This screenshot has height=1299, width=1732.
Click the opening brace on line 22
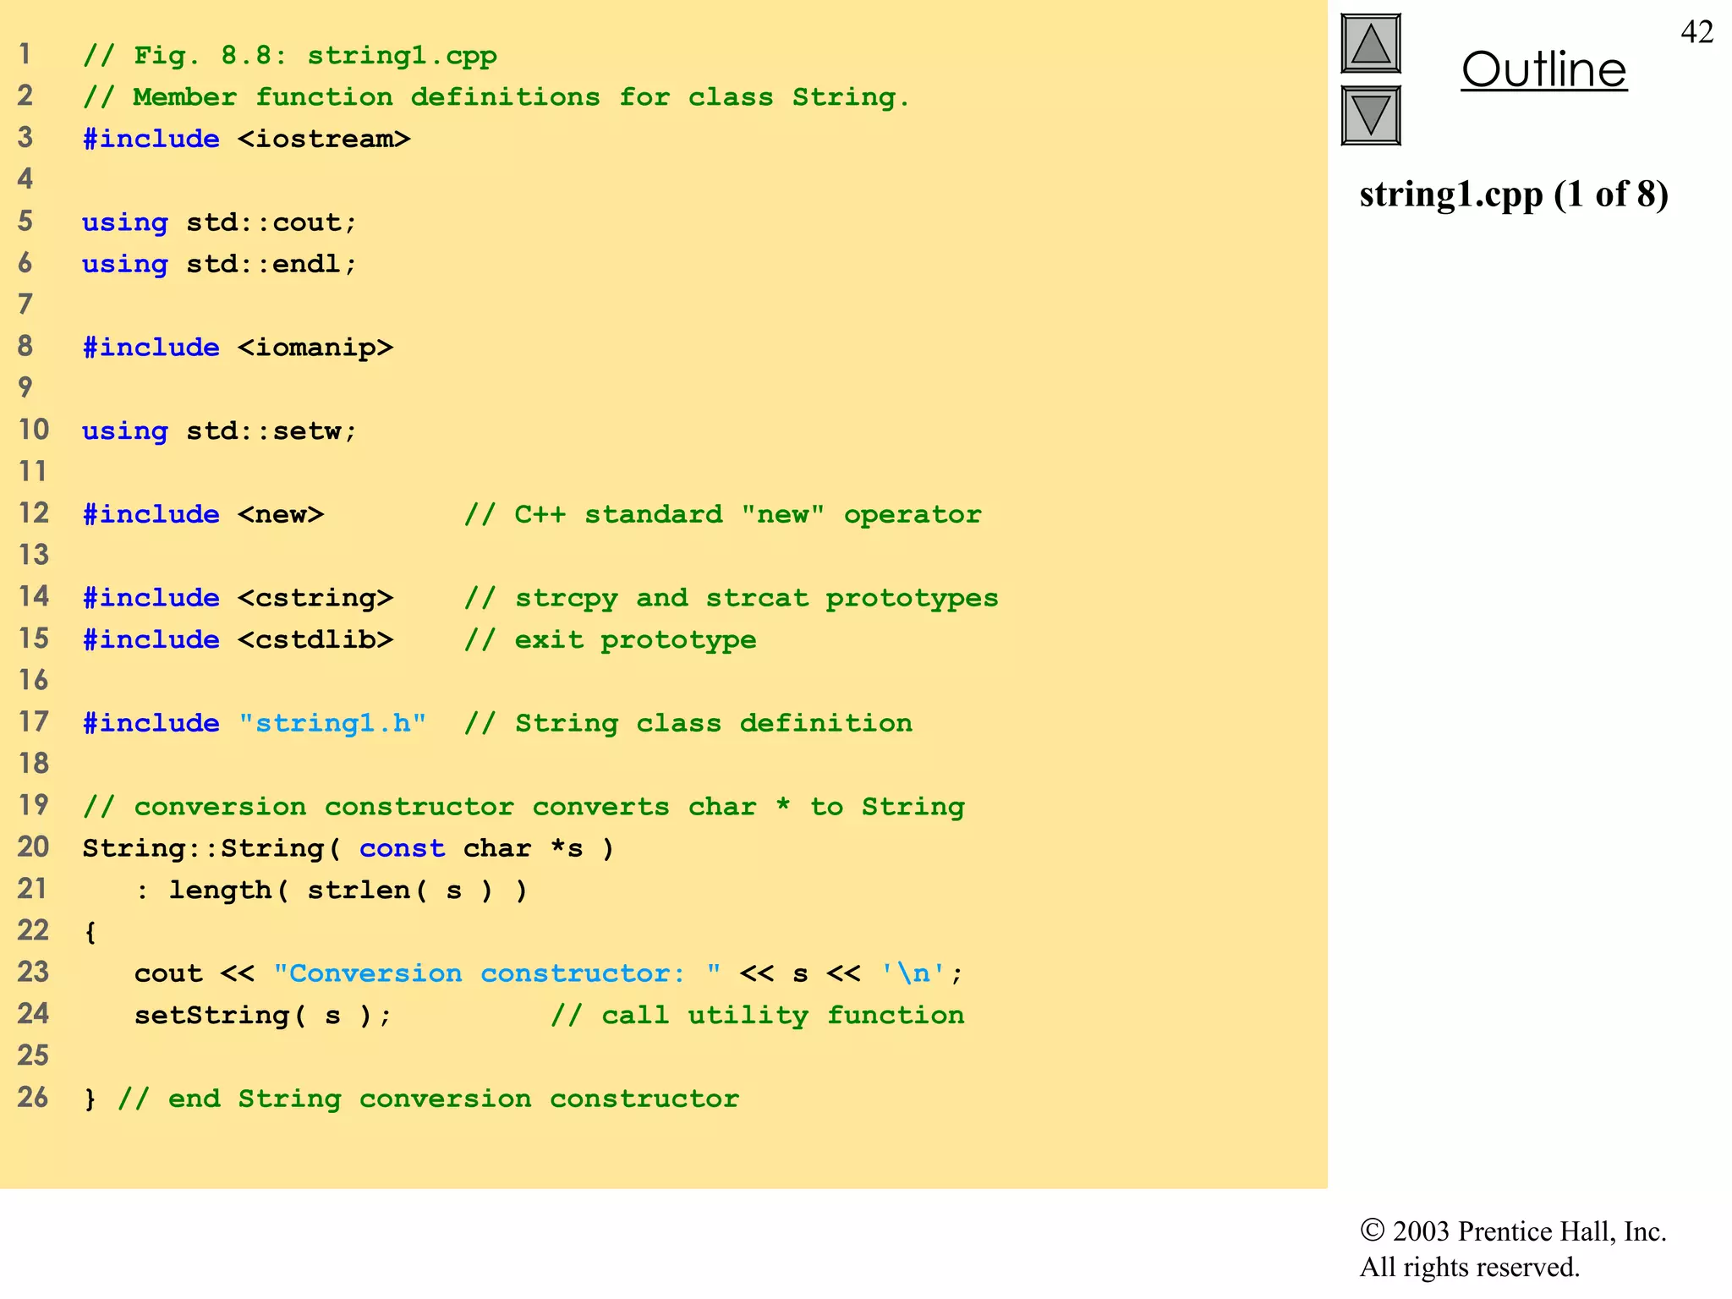click(90, 932)
